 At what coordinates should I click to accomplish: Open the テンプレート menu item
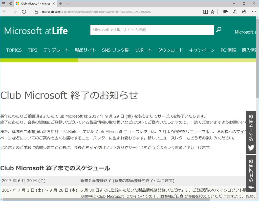tap(56, 50)
